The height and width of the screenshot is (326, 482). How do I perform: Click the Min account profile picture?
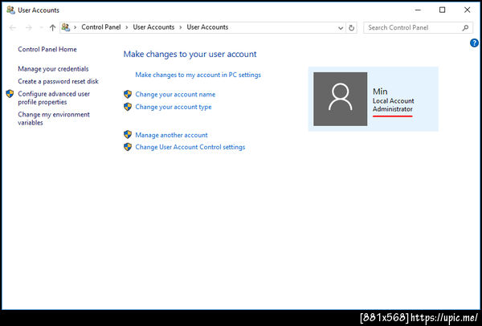tap(341, 99)
